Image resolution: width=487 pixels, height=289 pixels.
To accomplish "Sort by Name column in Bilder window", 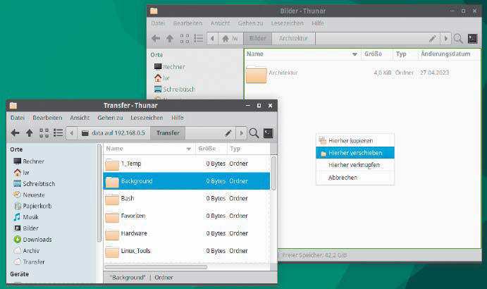I will pos(302,54).
